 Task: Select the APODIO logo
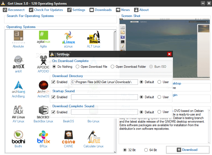43,62
